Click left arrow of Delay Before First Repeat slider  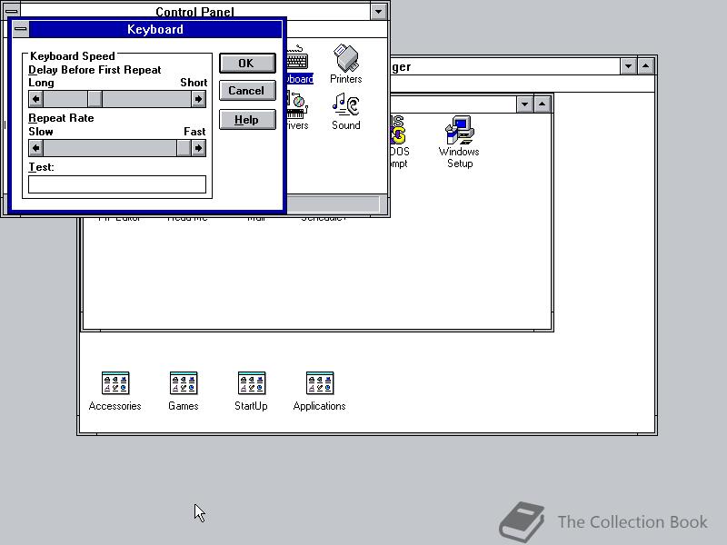(x=36, y=99)
